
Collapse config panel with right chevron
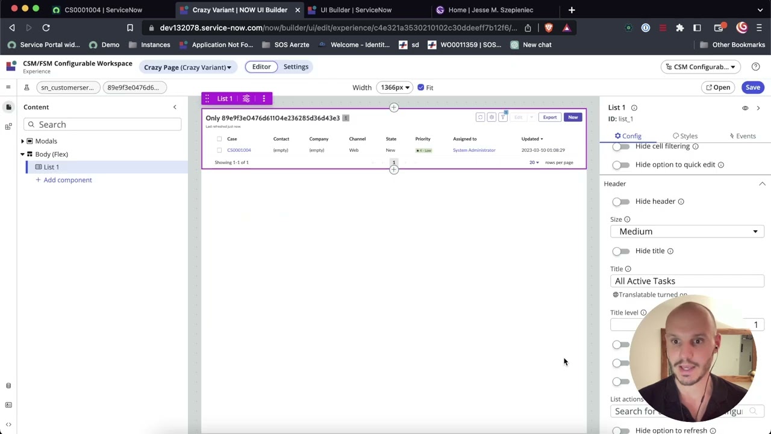pyautogui.click(x=758, y=108)
